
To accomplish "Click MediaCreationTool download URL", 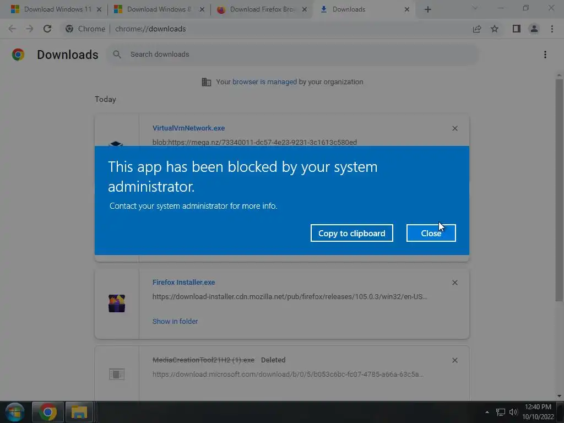I will coord(288,375).
